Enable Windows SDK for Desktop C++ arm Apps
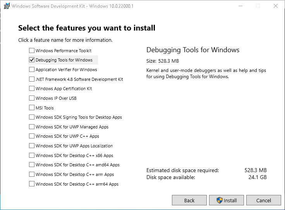285x210 pixels. coord(32,174)
